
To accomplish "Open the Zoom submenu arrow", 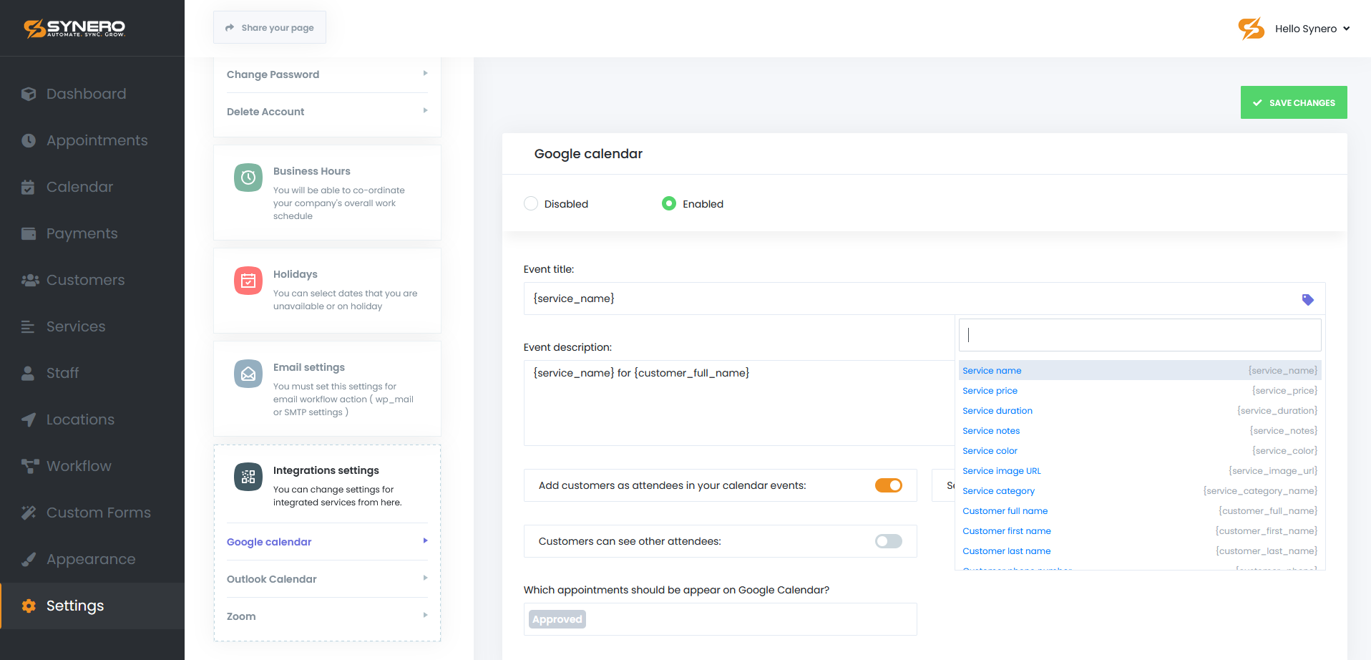I will point(425,615).
